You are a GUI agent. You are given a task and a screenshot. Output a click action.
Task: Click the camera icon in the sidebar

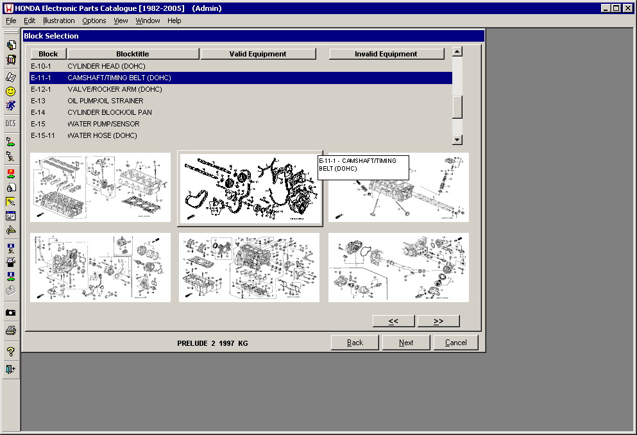[10, 312]
